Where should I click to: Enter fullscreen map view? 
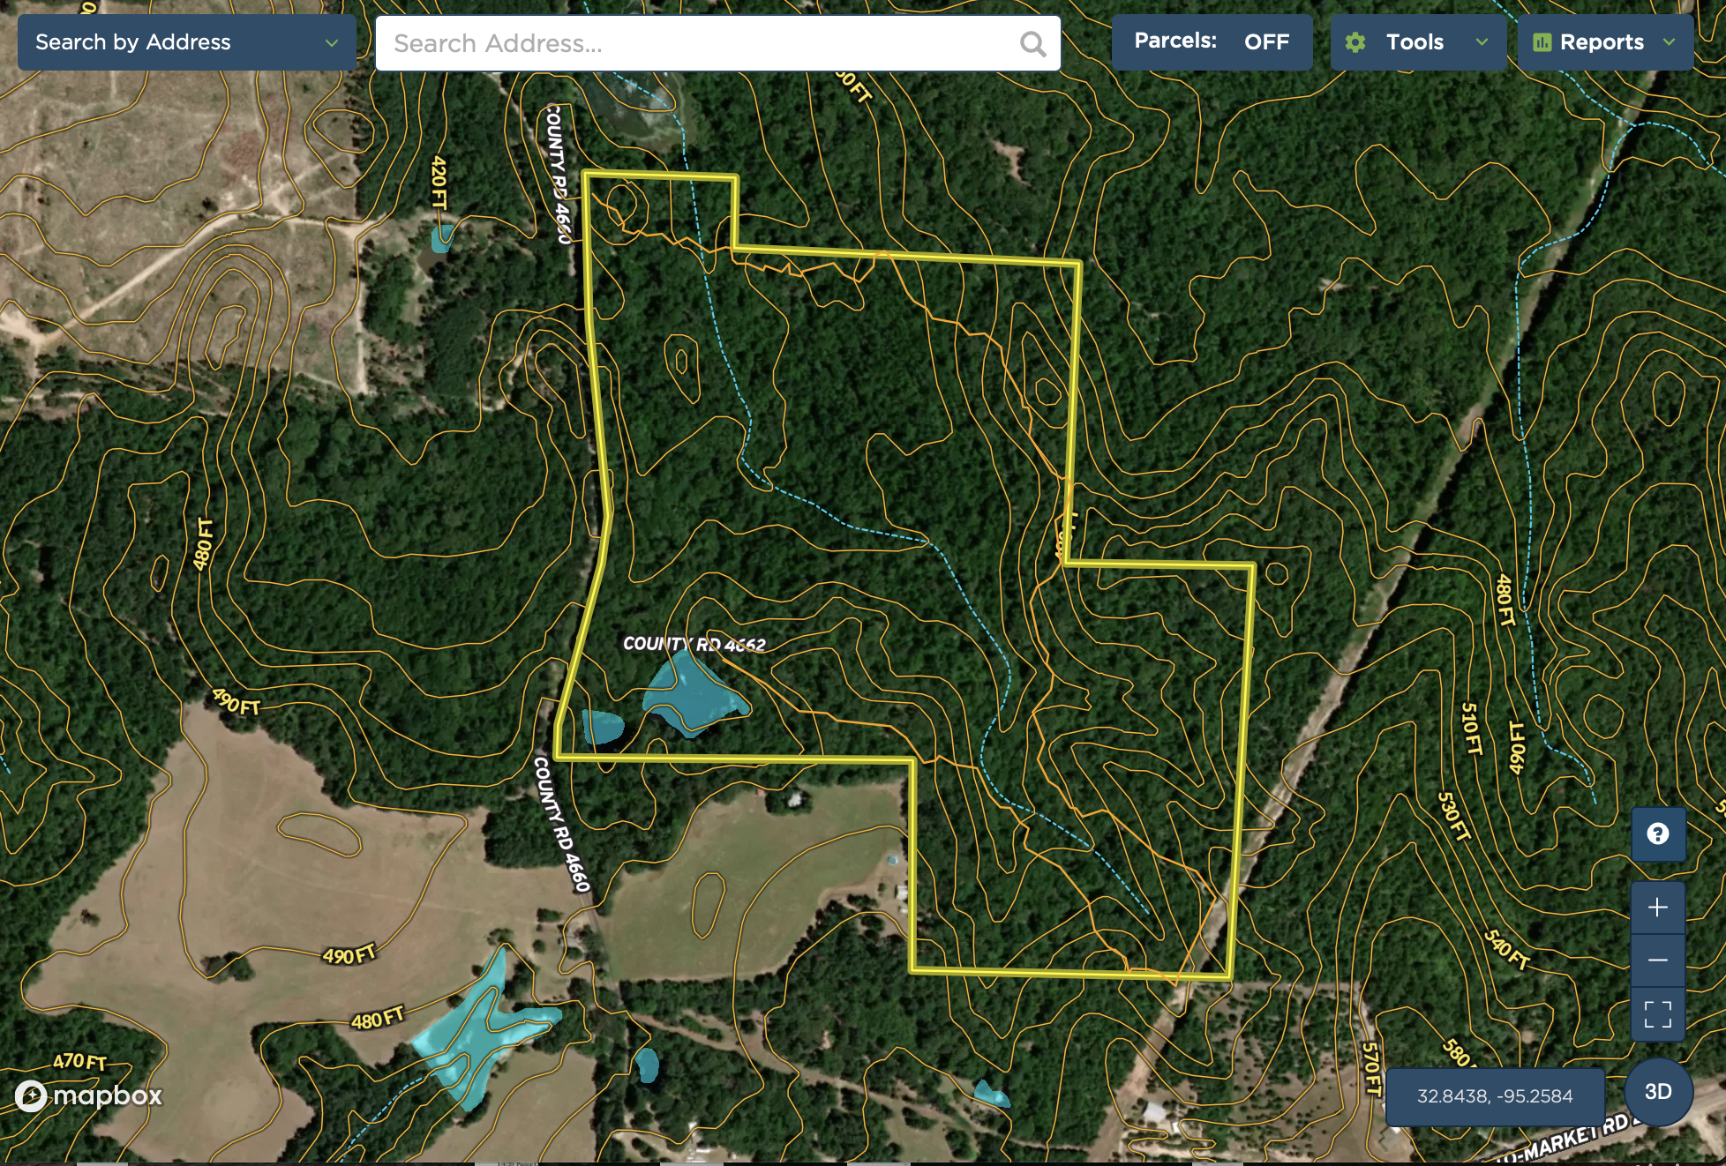tap(1658, 1013)
